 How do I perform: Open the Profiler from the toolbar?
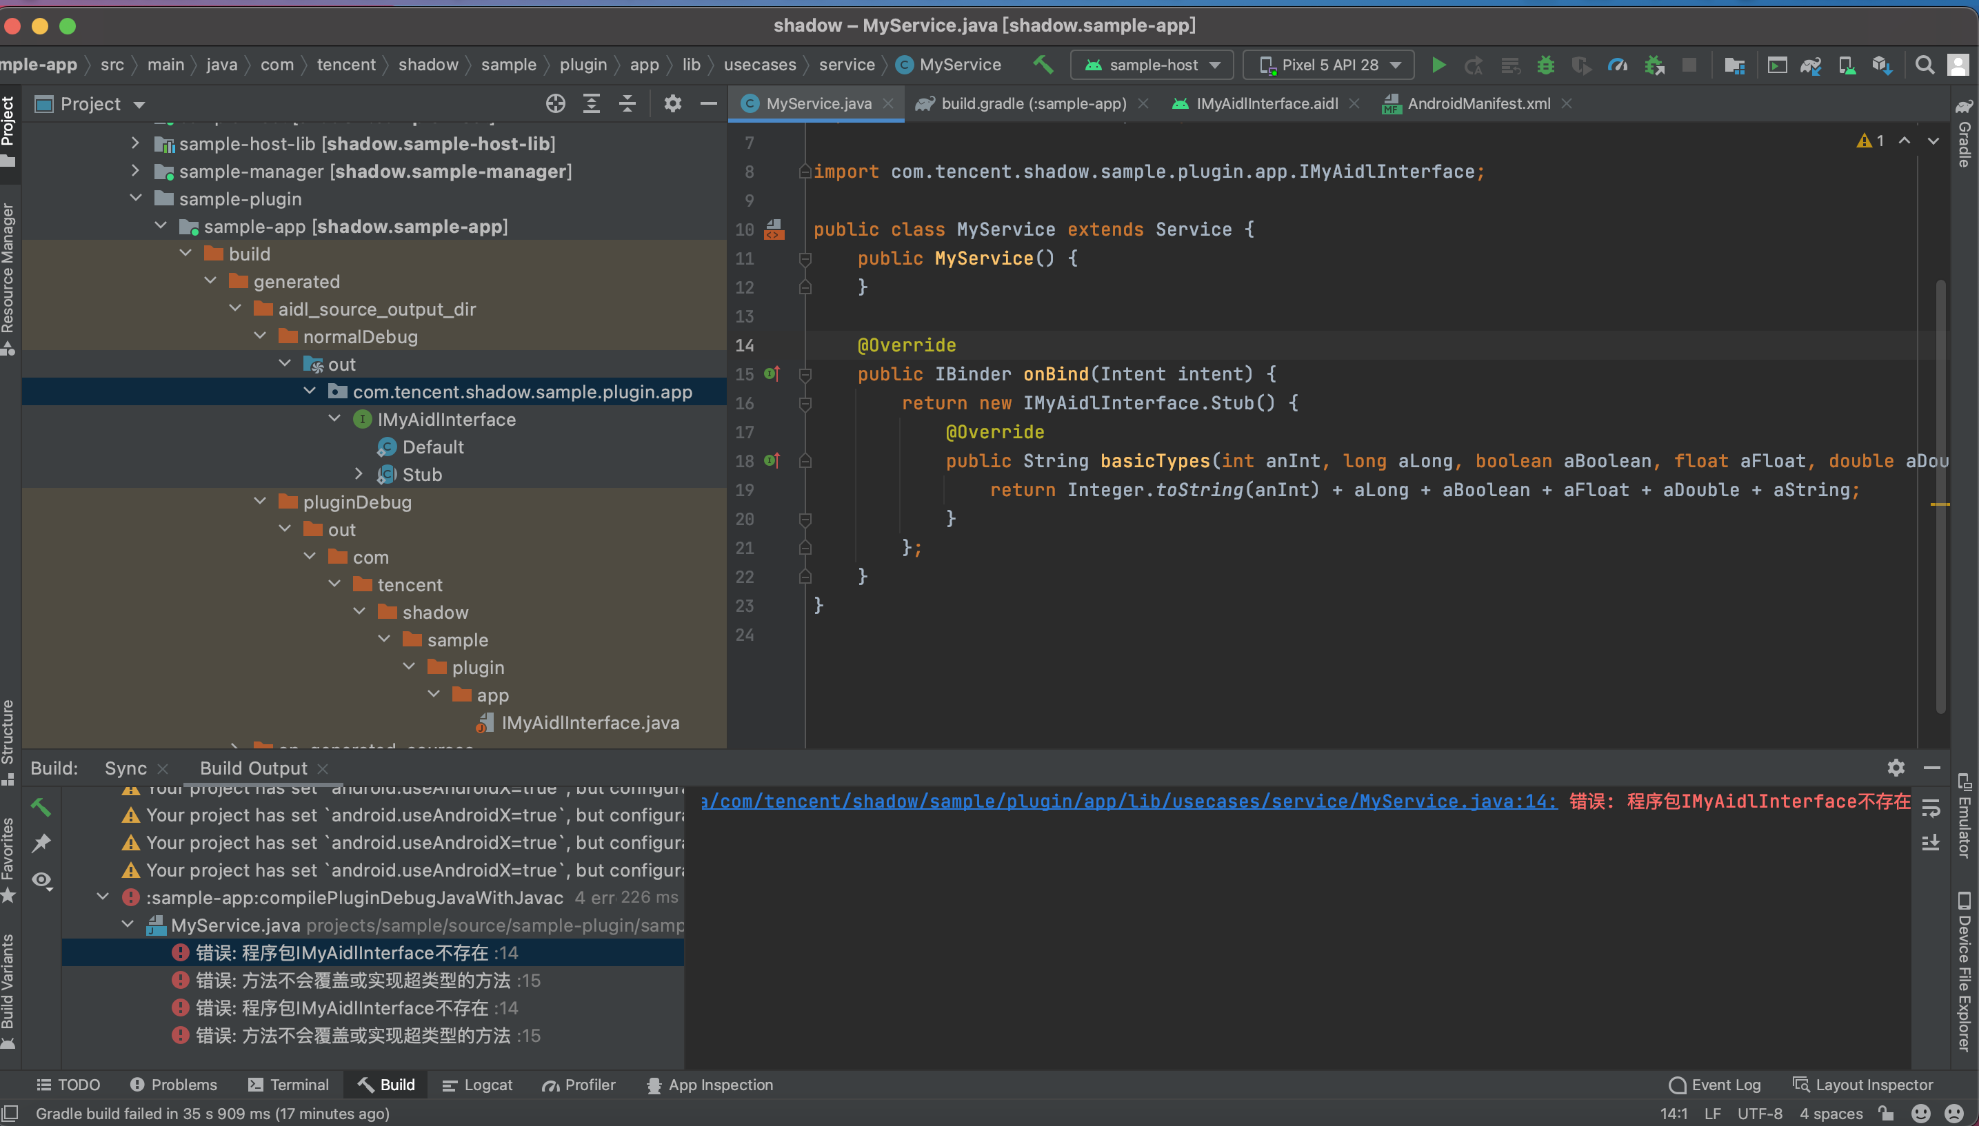[x=1618, y=65]
